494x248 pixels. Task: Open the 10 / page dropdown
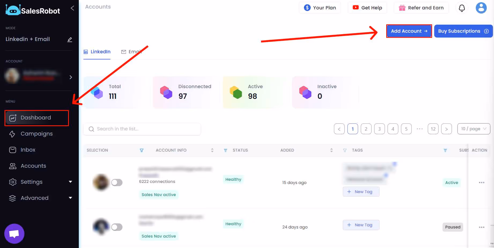[x=474, y=129]
